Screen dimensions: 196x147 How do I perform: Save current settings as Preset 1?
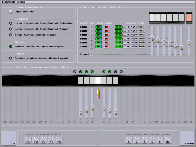click(x=28, y=141)
